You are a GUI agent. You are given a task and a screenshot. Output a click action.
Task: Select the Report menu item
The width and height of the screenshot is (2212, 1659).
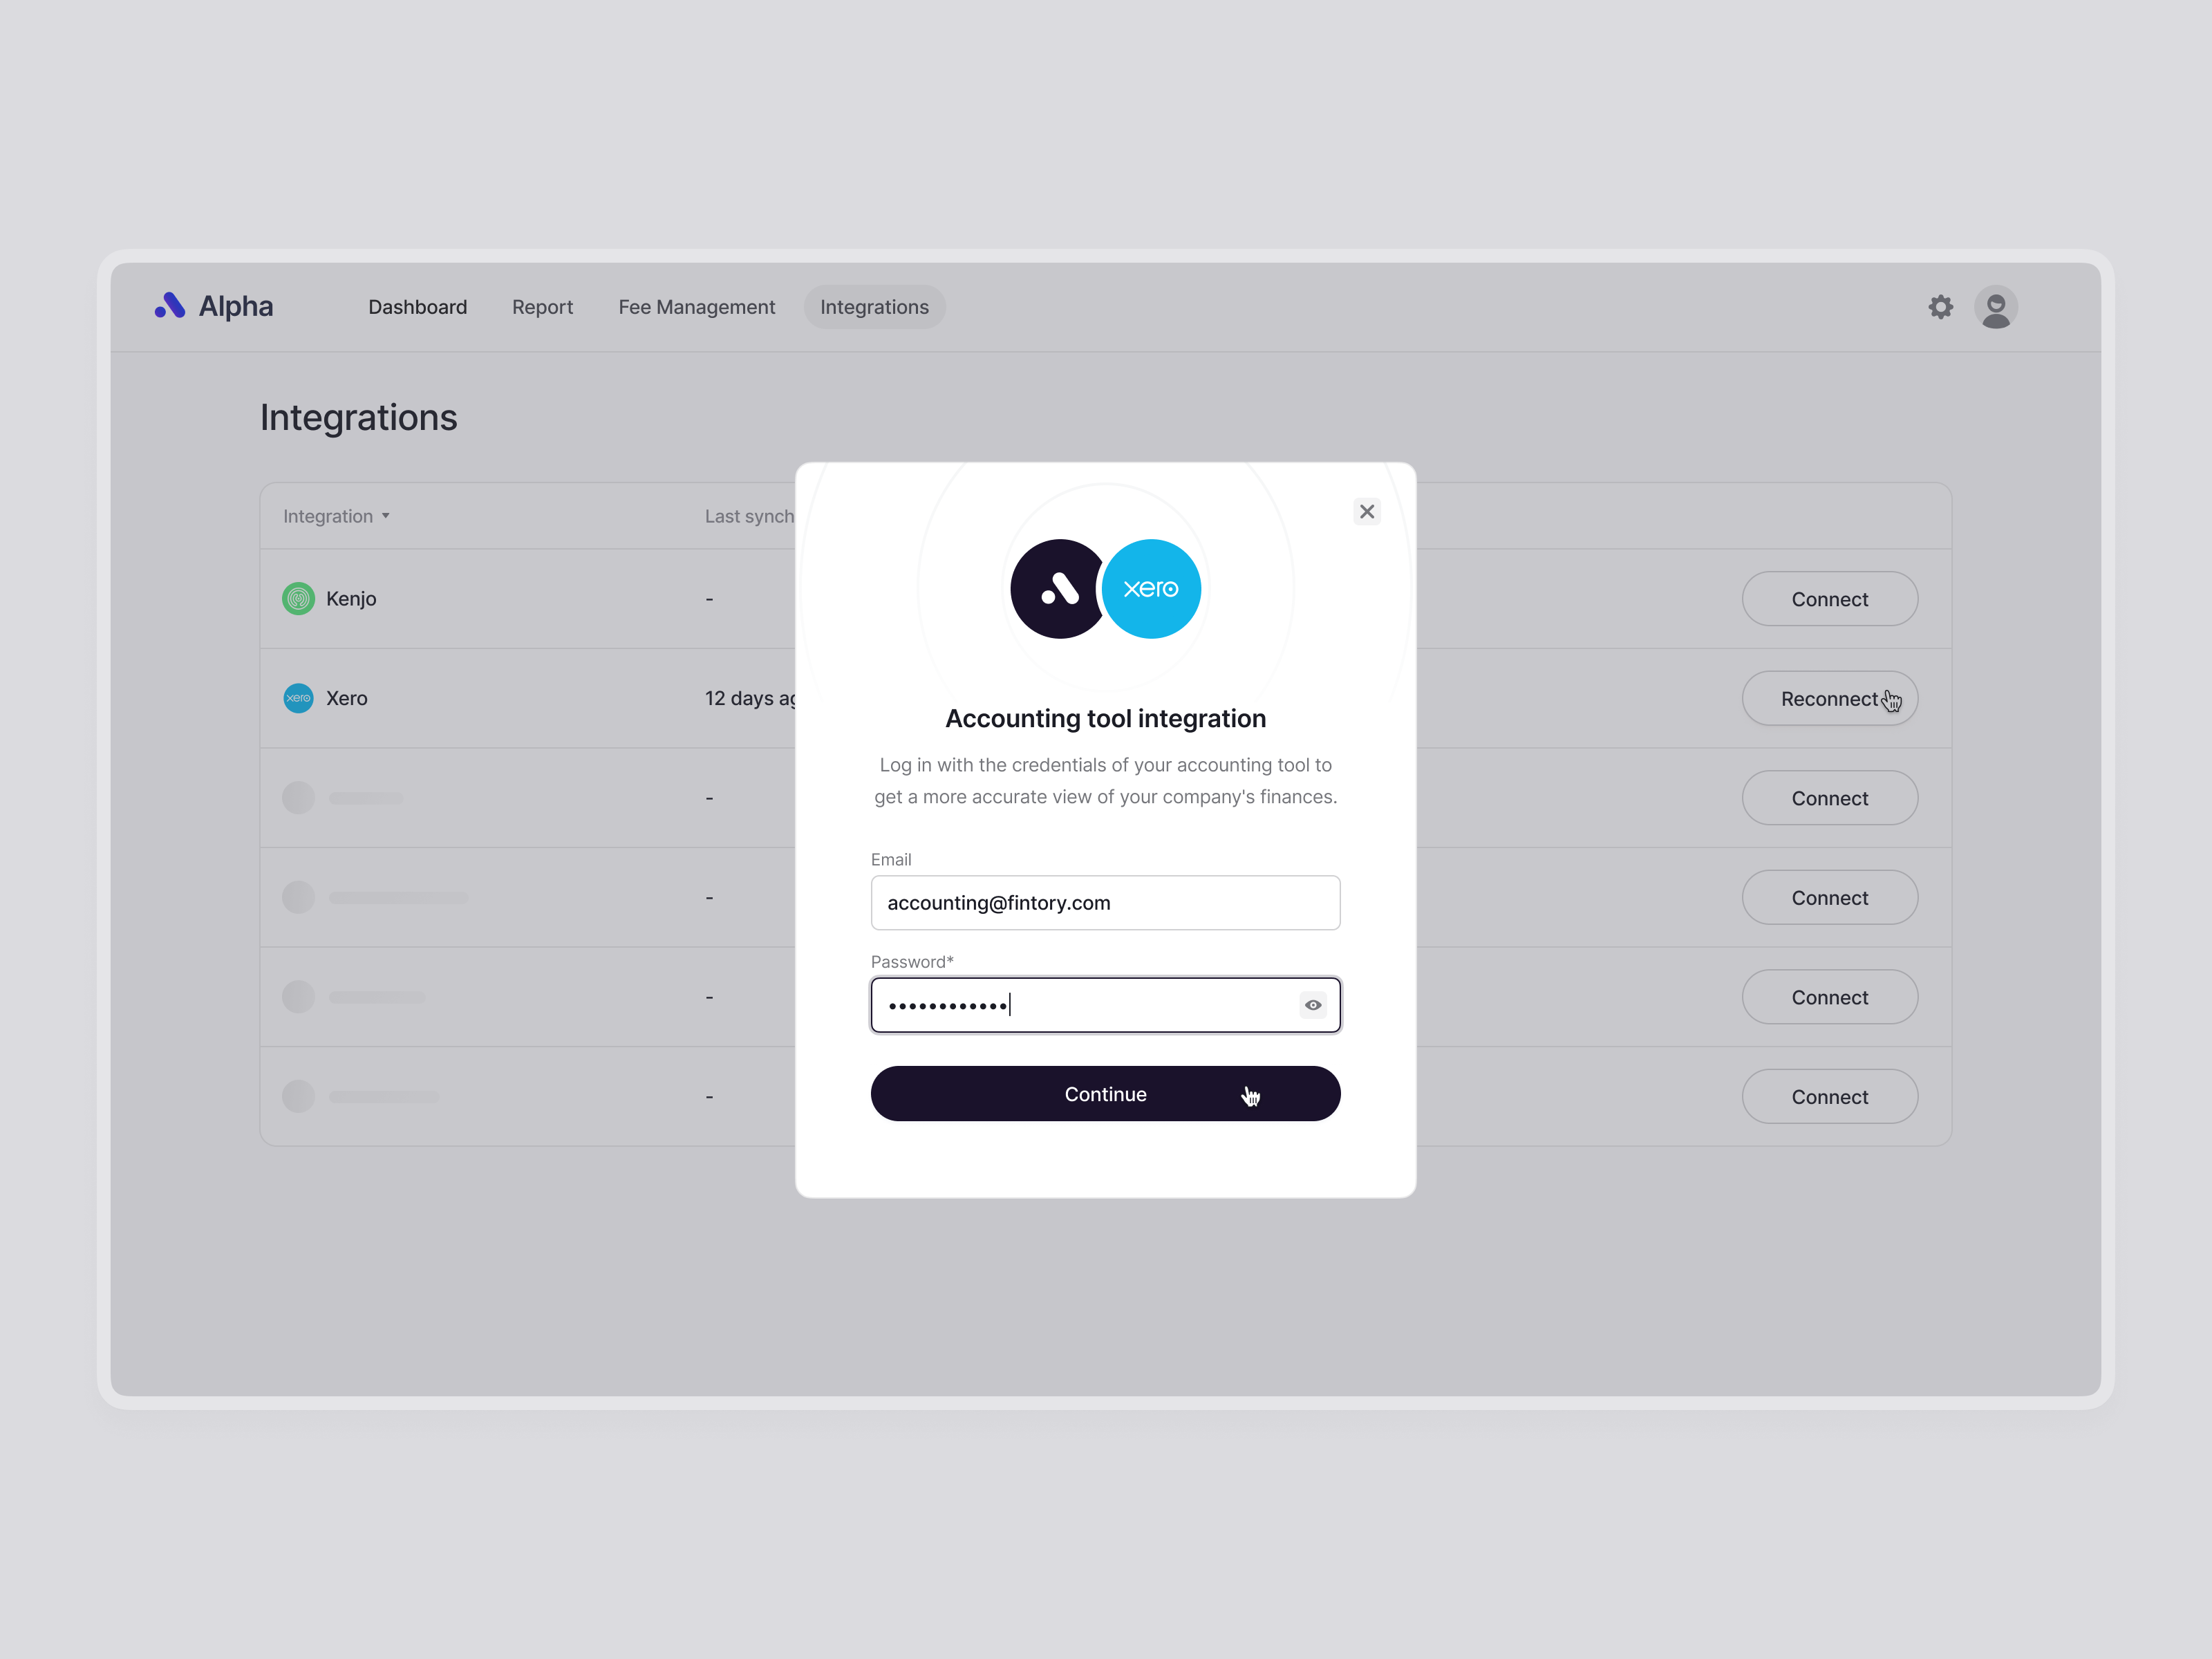click(542, 307)
